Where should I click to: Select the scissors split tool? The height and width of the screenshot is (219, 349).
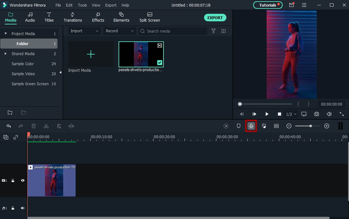tap(46, 126)
